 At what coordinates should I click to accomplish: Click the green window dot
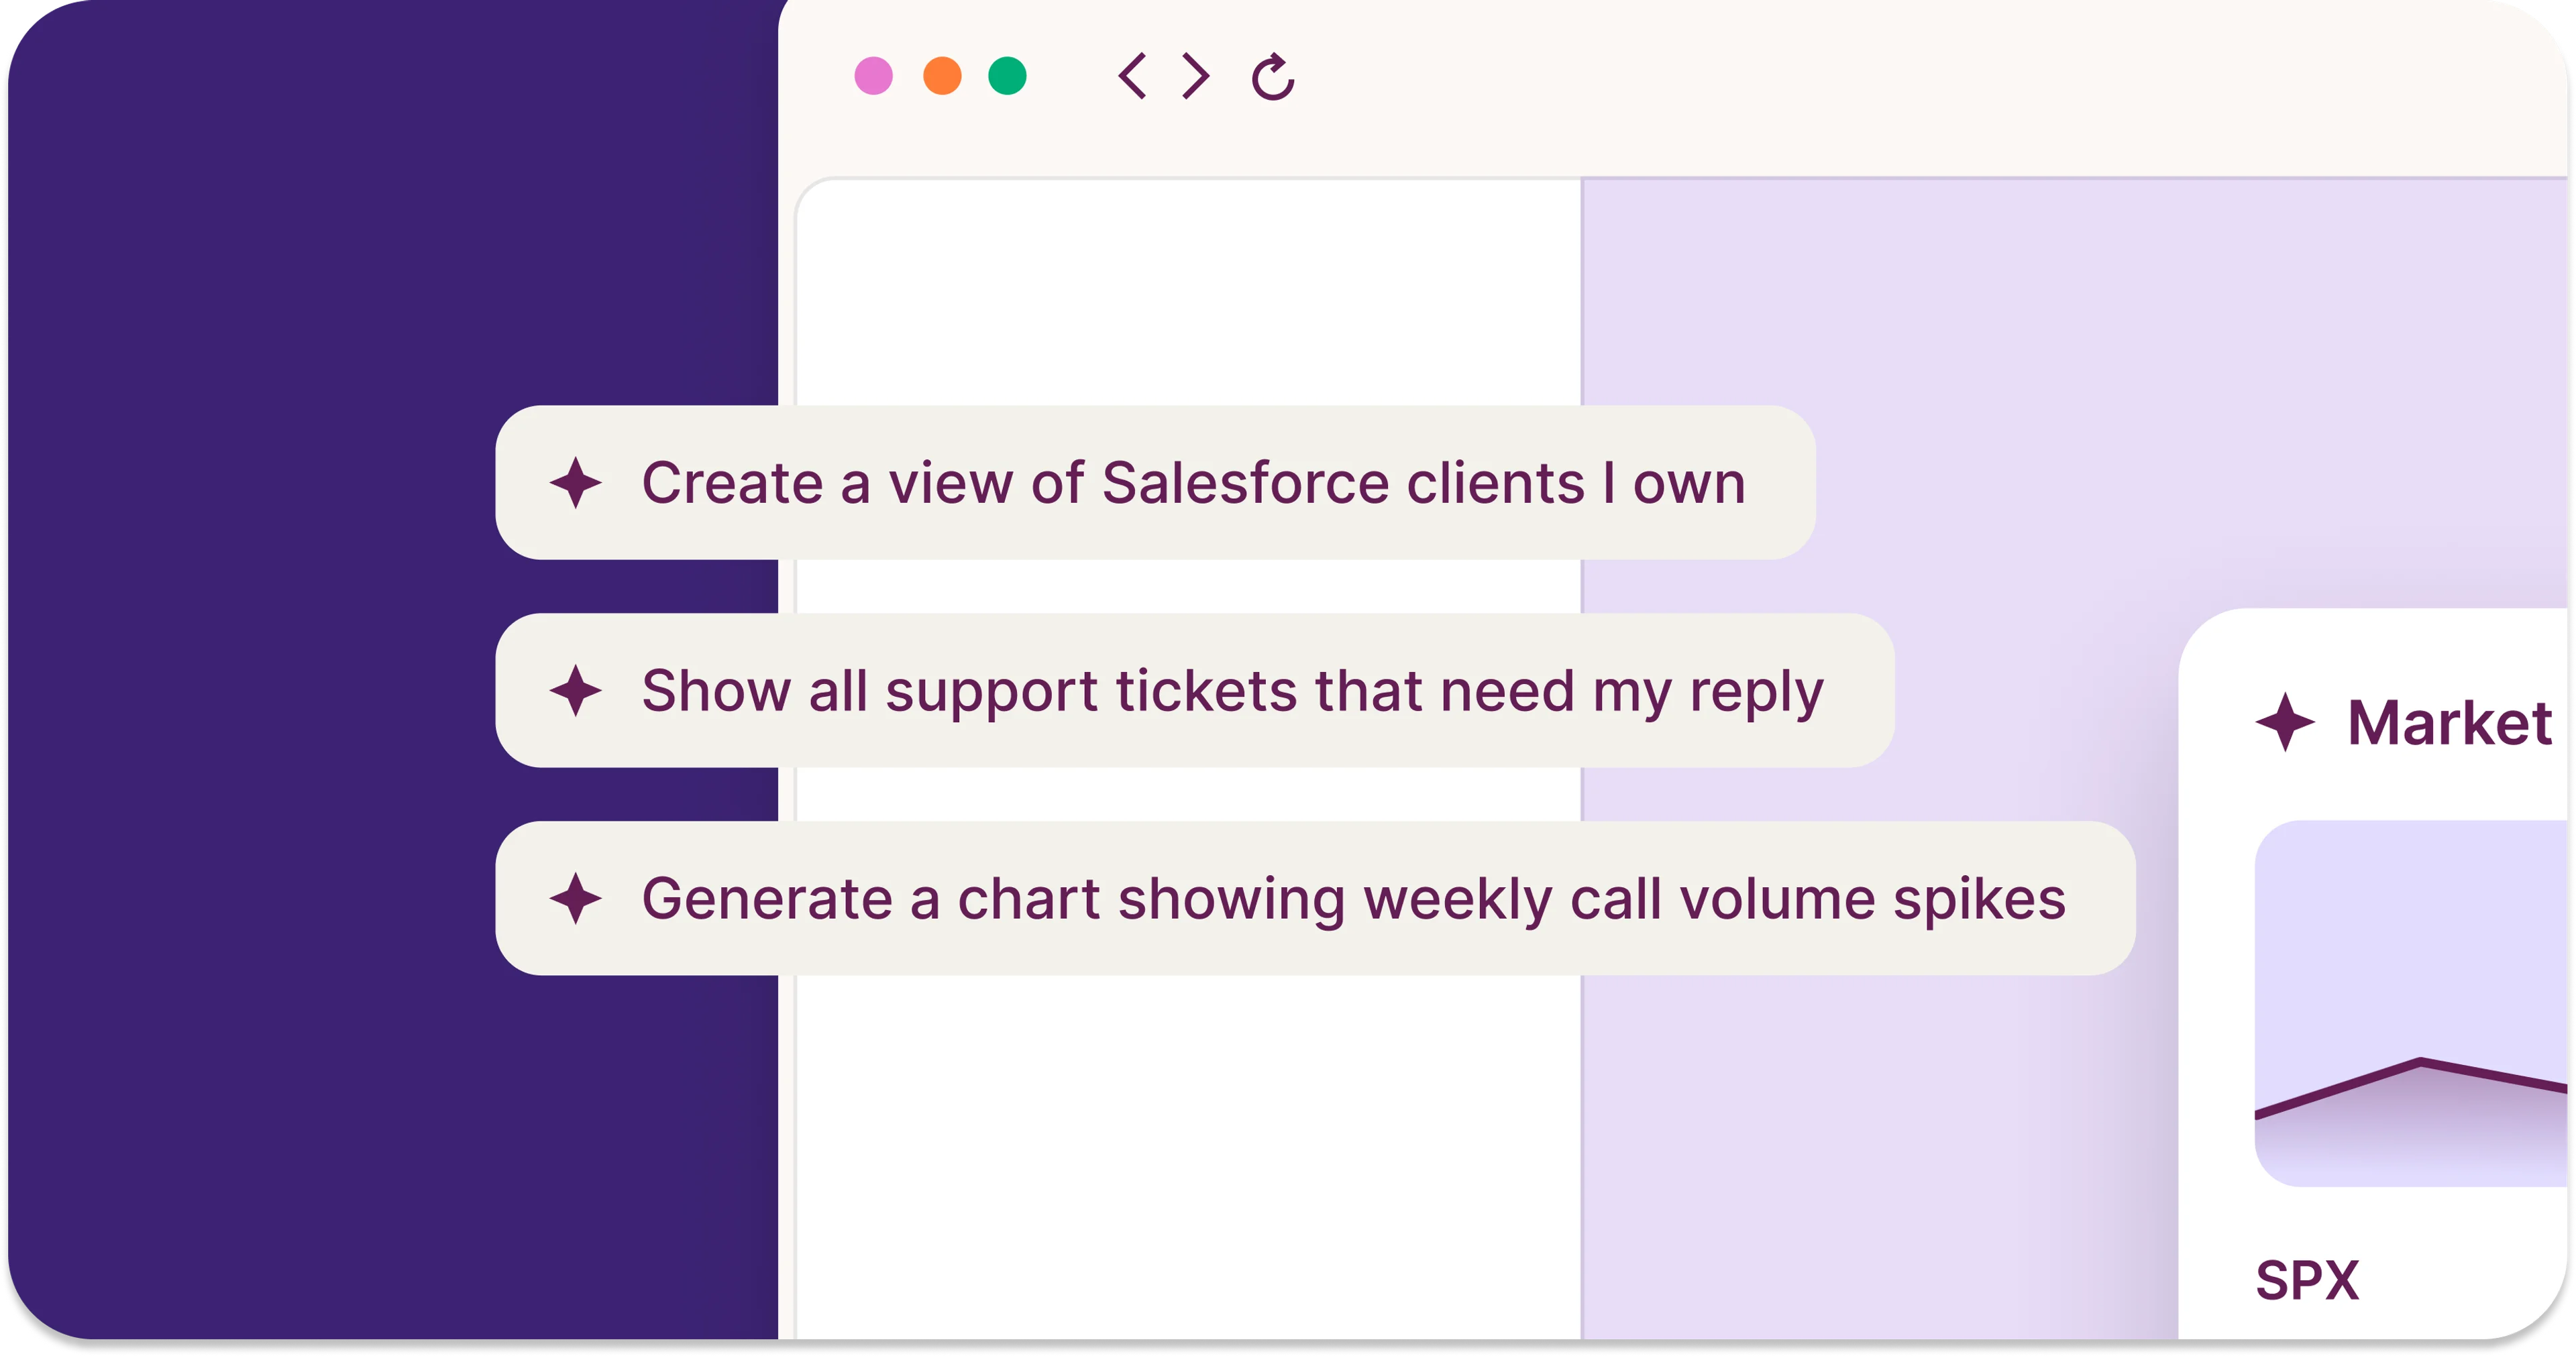click(1007, 76)
